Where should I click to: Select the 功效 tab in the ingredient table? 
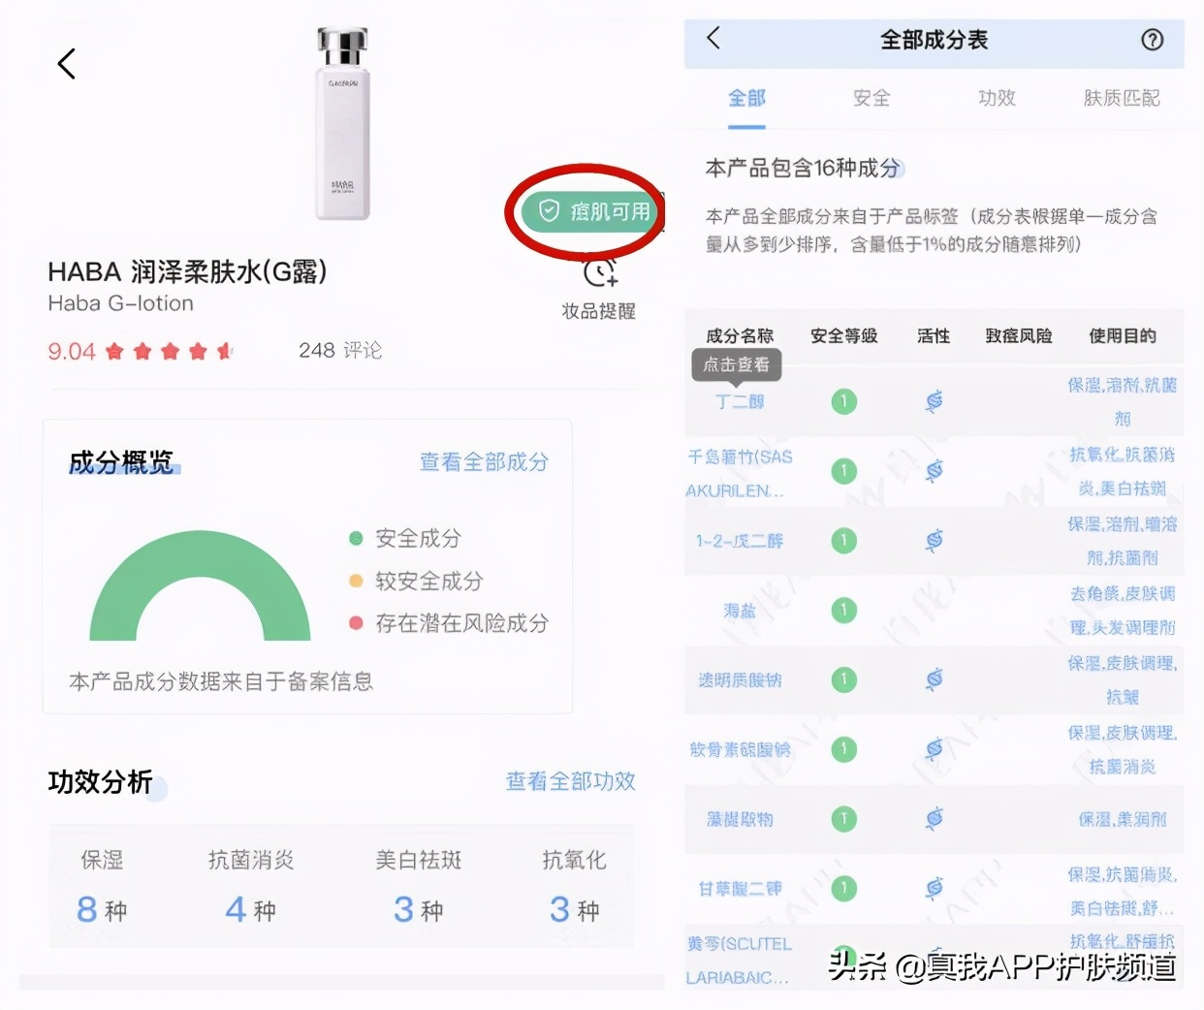[x=996, y=97]
